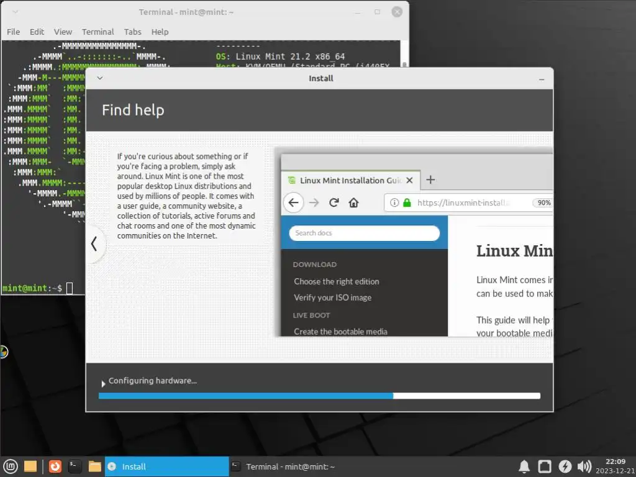The width and height of the screenshot is (636, 477).
Task: Go to the previous installer slide
Action: pos(94,243)
